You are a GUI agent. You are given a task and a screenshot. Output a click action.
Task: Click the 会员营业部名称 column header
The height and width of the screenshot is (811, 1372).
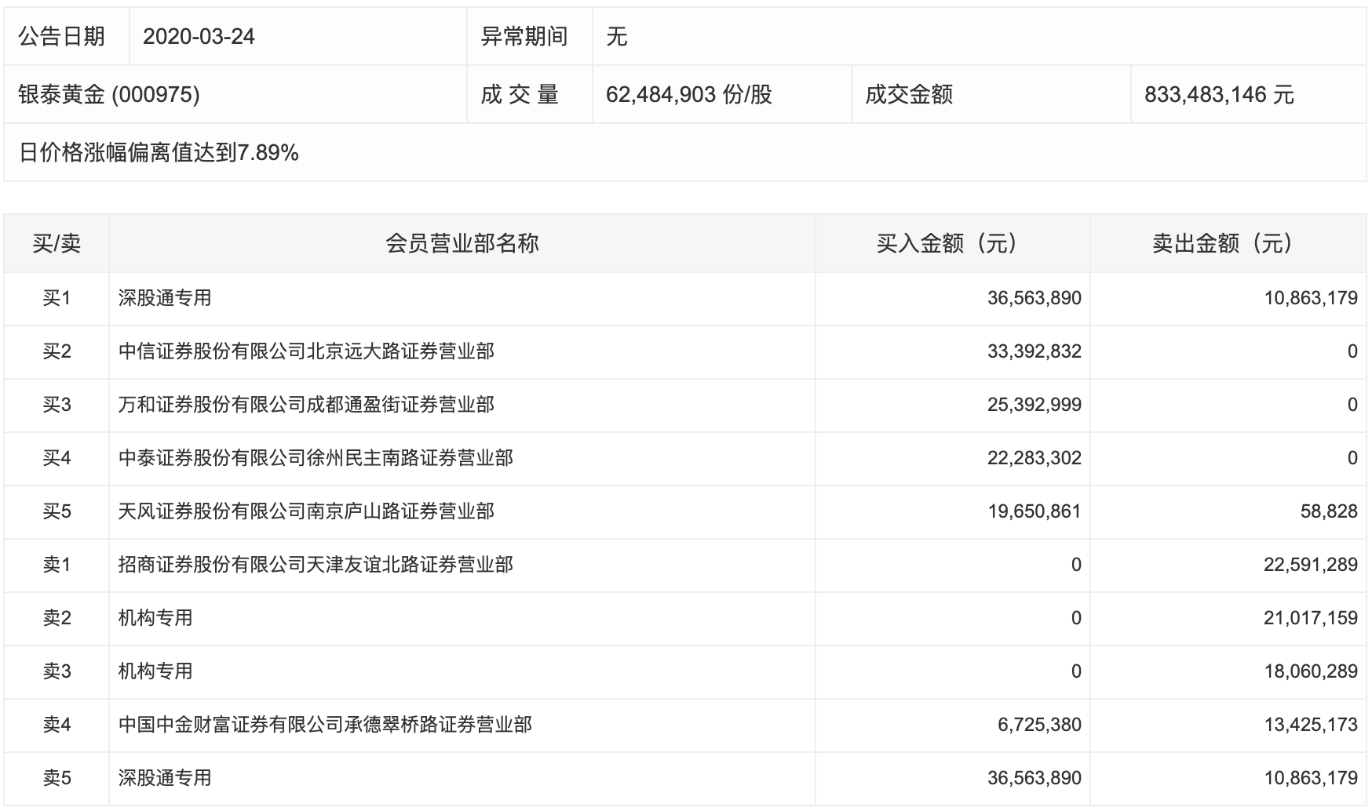coord(462,244)
